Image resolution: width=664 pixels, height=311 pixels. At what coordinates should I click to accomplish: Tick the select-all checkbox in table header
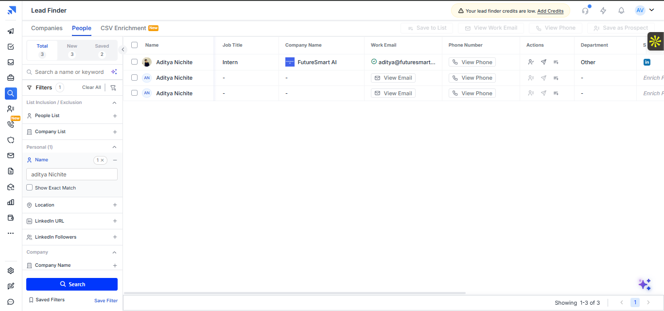135,45
